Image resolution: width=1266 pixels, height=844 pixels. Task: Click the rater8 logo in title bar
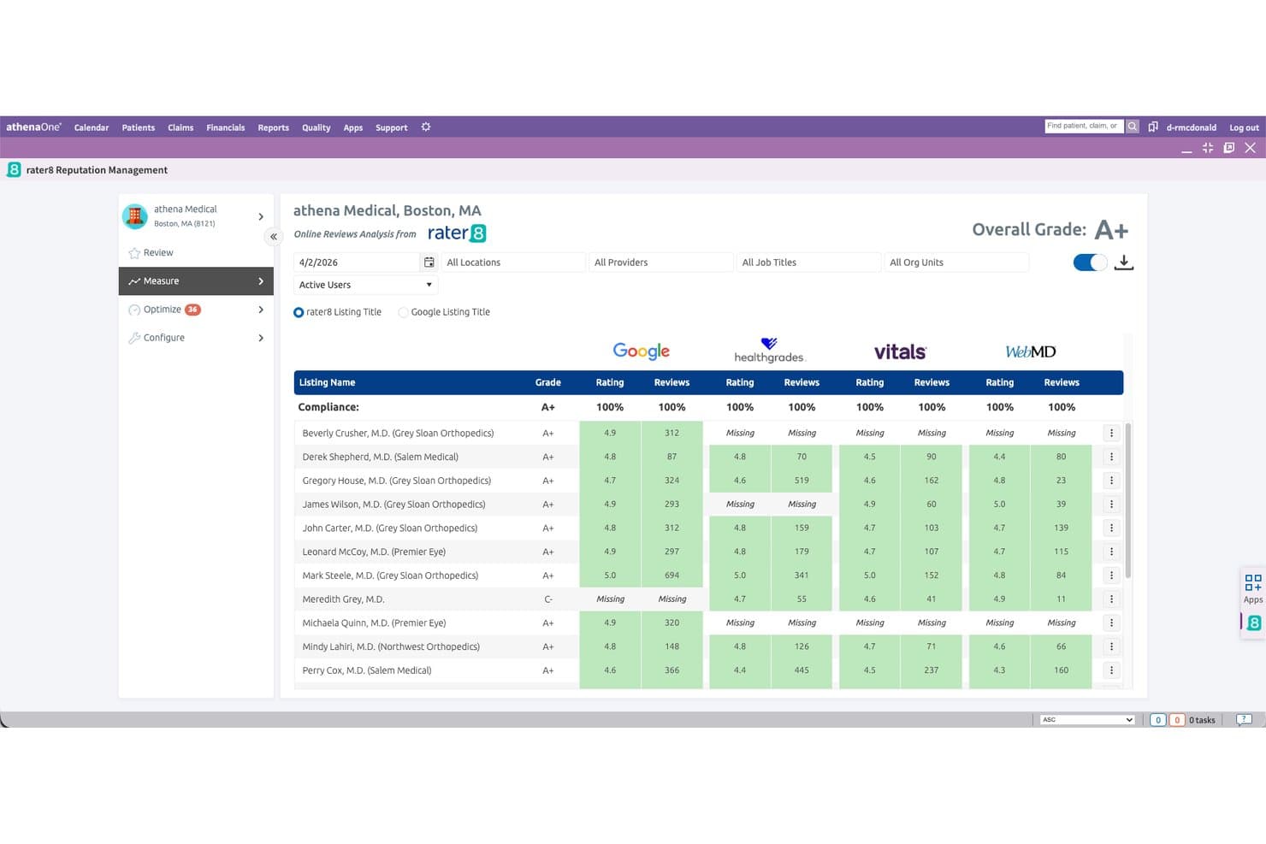coord(14,169)
